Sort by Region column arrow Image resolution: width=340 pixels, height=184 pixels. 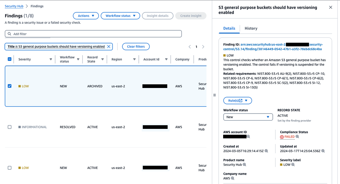coord(134,59)
